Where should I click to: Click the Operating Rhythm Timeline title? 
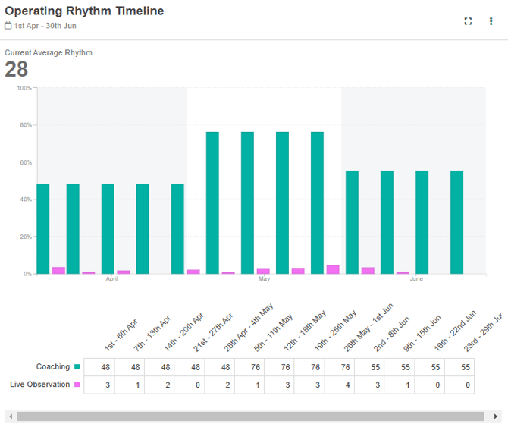click(x=84, y=11)
